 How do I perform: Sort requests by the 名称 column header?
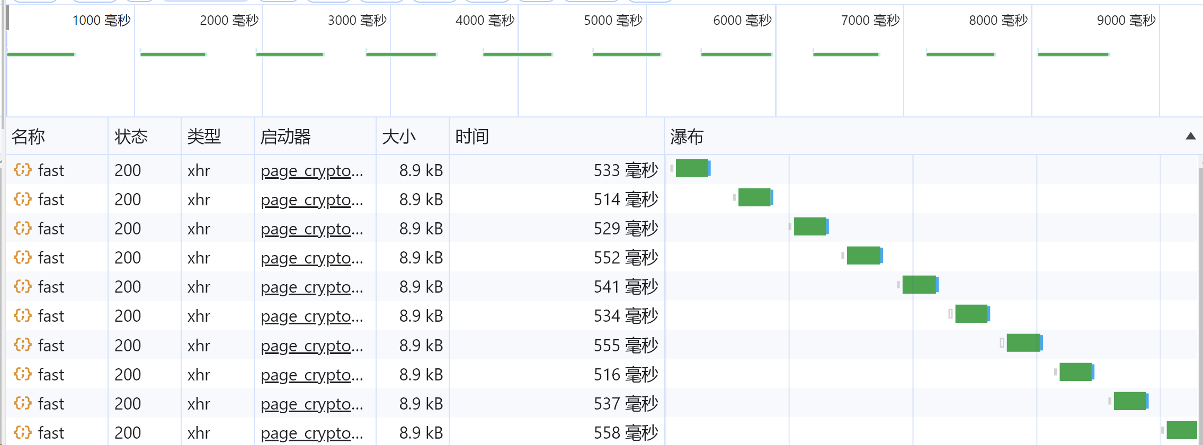tap(29, 137)
